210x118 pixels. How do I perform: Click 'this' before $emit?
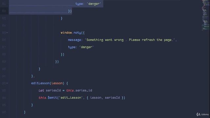42,98
